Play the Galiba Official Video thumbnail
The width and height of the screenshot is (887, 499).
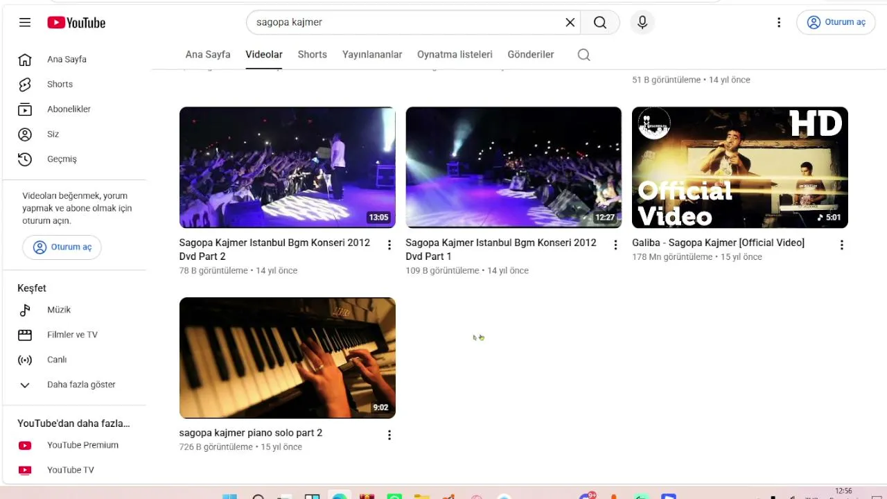coord(740,167)
